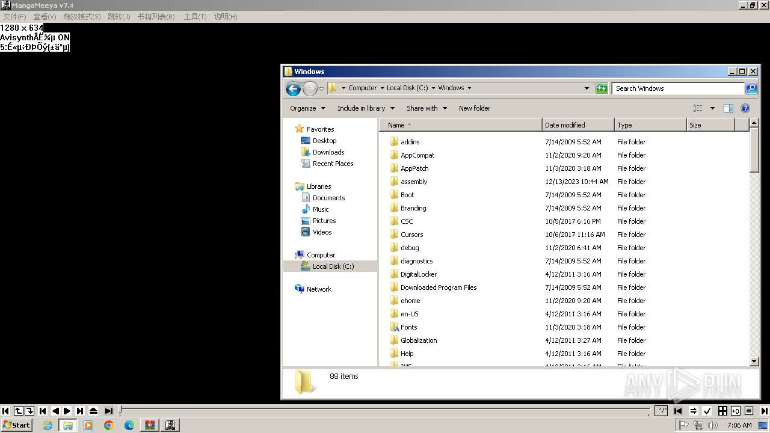770x433 pixels.
Task: Open the lined list icon
Action: [x=749, y=411]
